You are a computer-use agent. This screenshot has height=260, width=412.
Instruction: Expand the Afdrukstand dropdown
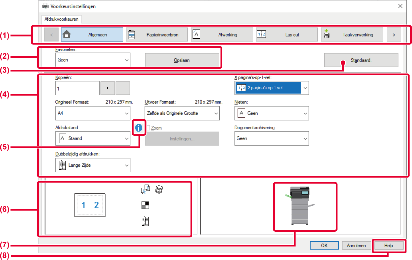[x=93, y=138]
